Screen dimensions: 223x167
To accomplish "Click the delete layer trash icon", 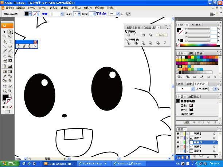I will [215, 156].
